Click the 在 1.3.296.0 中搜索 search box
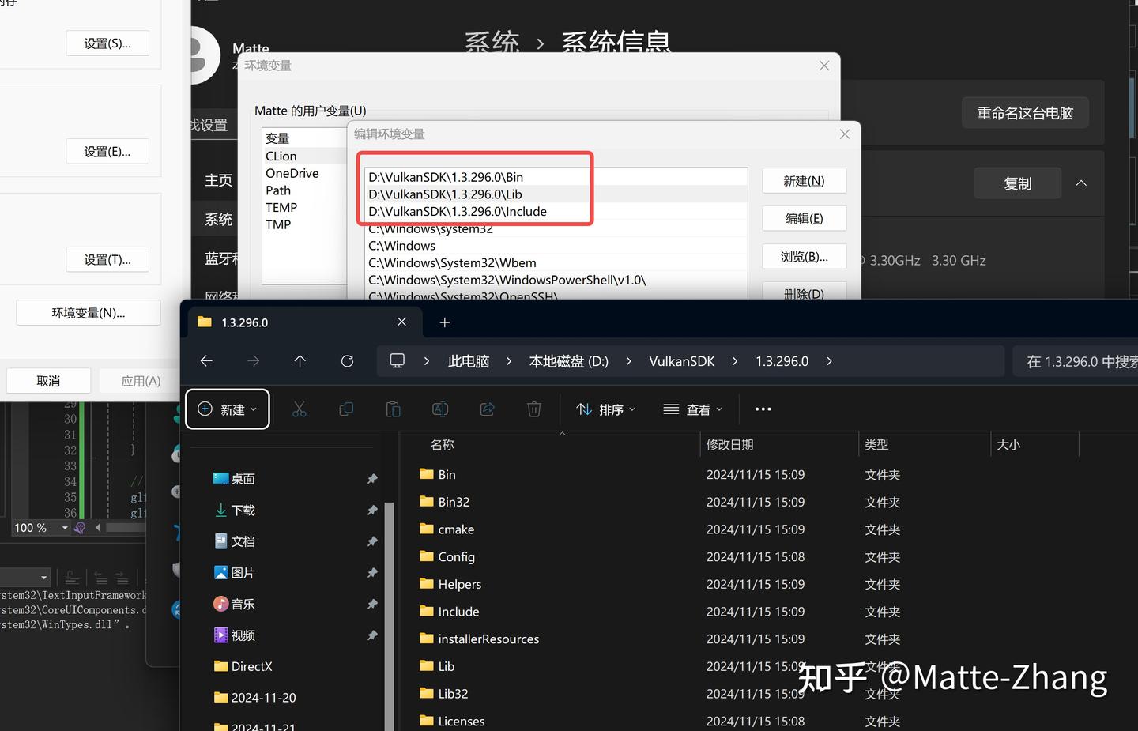The height and width of the screenshot is (731, 1138). [1081, 361]
